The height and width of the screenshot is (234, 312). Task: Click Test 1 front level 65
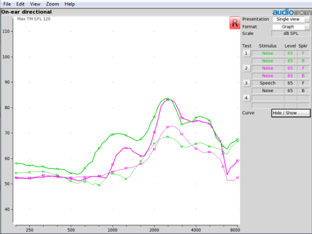click(x=290, y=54)
